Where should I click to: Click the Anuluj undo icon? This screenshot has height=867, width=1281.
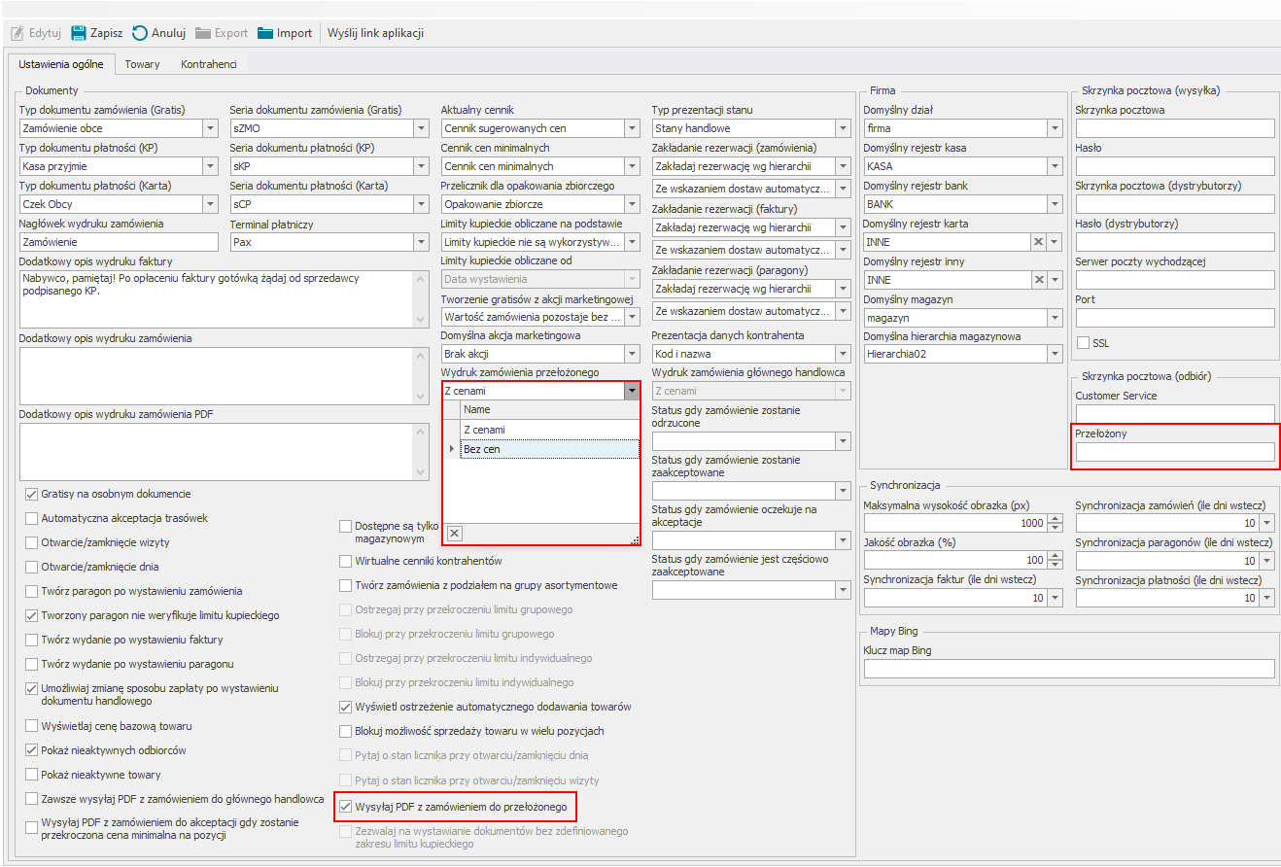(x=140, y=33)
